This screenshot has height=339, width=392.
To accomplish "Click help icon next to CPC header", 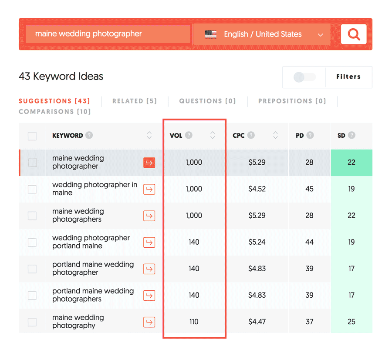I will coord(251,135).
